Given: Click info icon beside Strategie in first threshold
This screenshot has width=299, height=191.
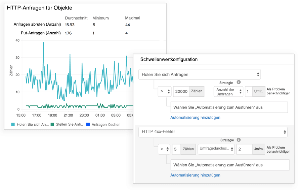Looking at the screenshot, I should (x=239, y=82).
